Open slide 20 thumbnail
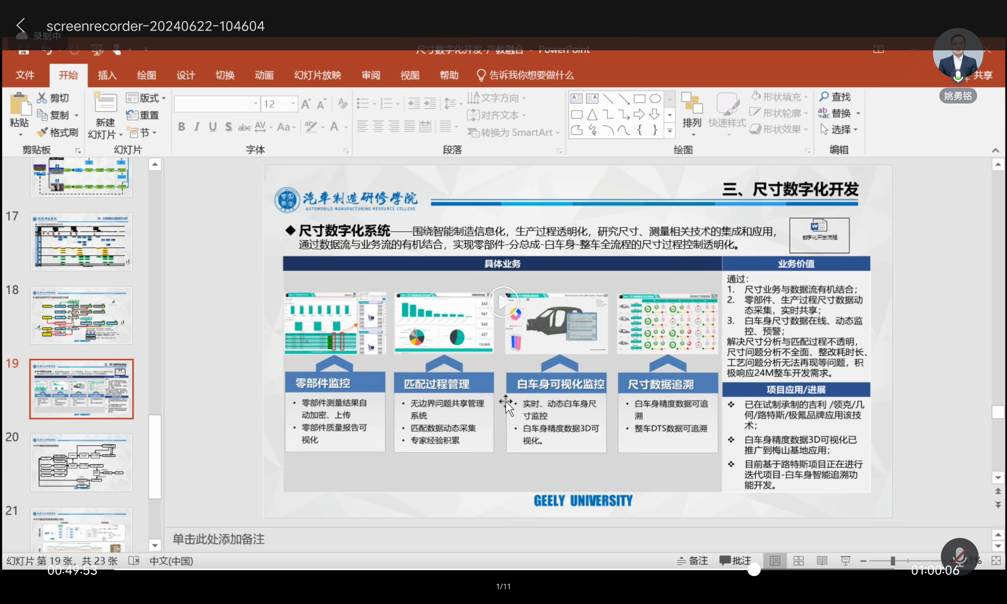This screenshot has width=1007, height=604. pyautogui.click(x=81, y=463)
